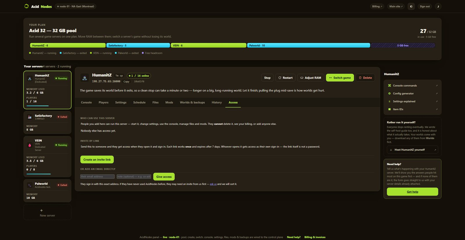Open the Settings tab
Viewport: 465px width, 240px height.
121,102
